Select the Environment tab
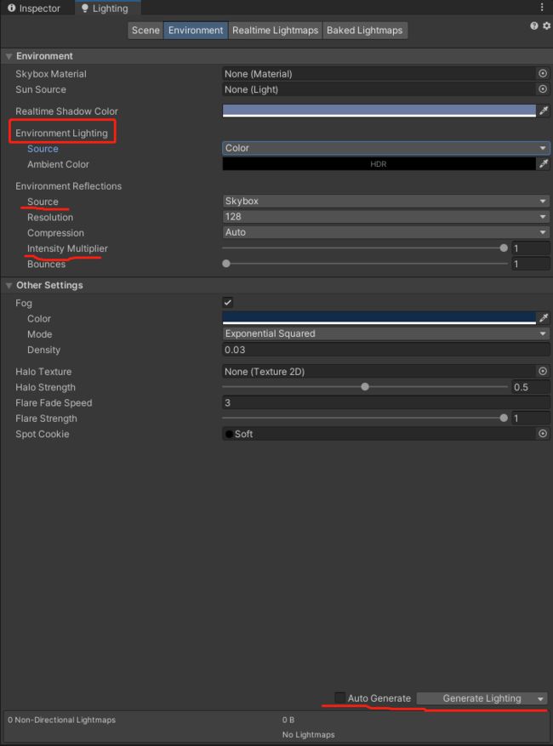Viewport: 553px width, 746px height. tap(196, 30)
